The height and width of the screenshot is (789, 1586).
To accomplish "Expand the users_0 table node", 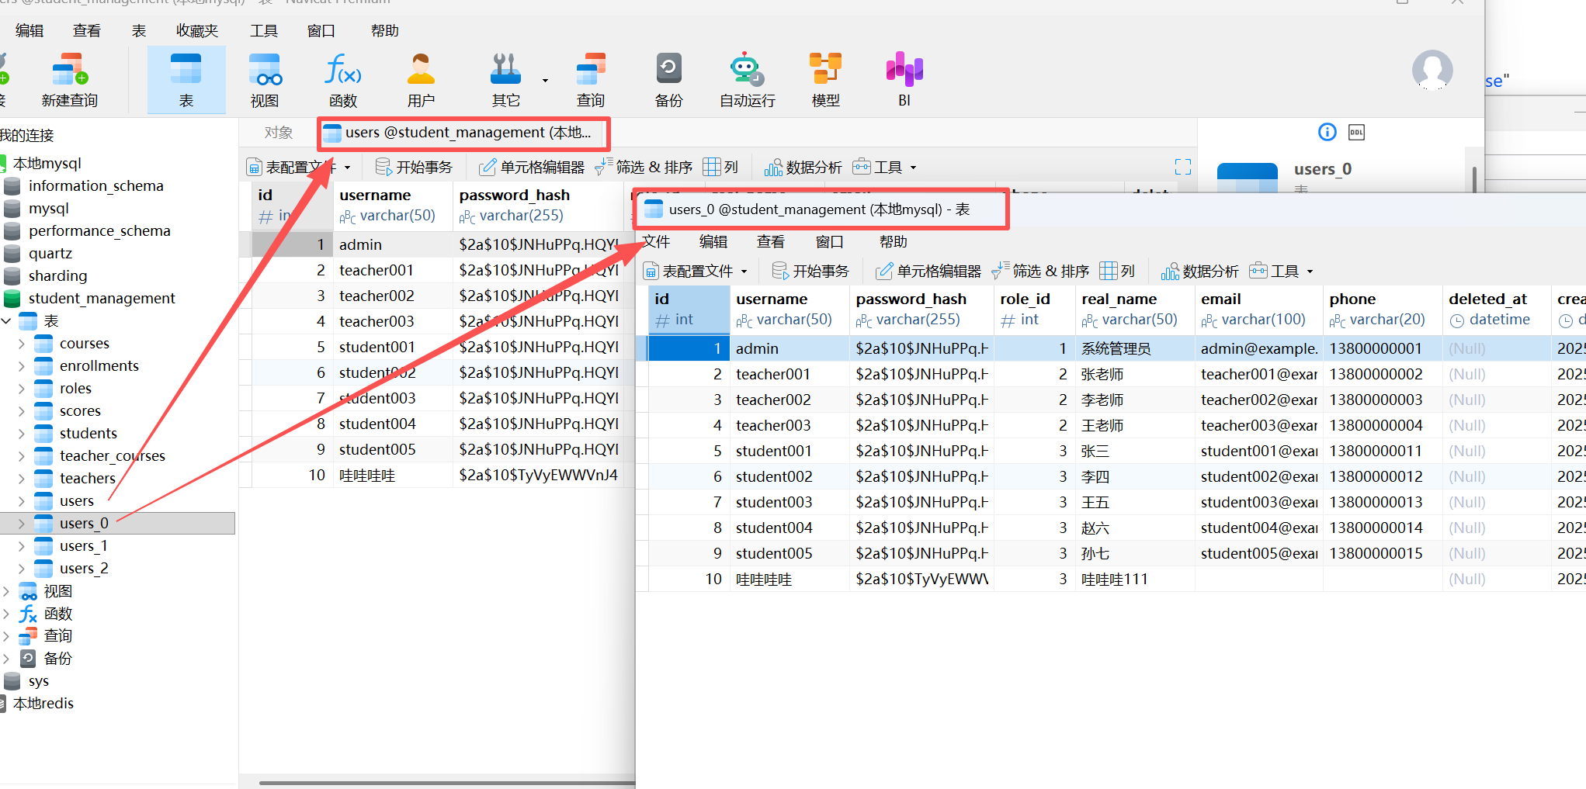I will pos(22,523).
